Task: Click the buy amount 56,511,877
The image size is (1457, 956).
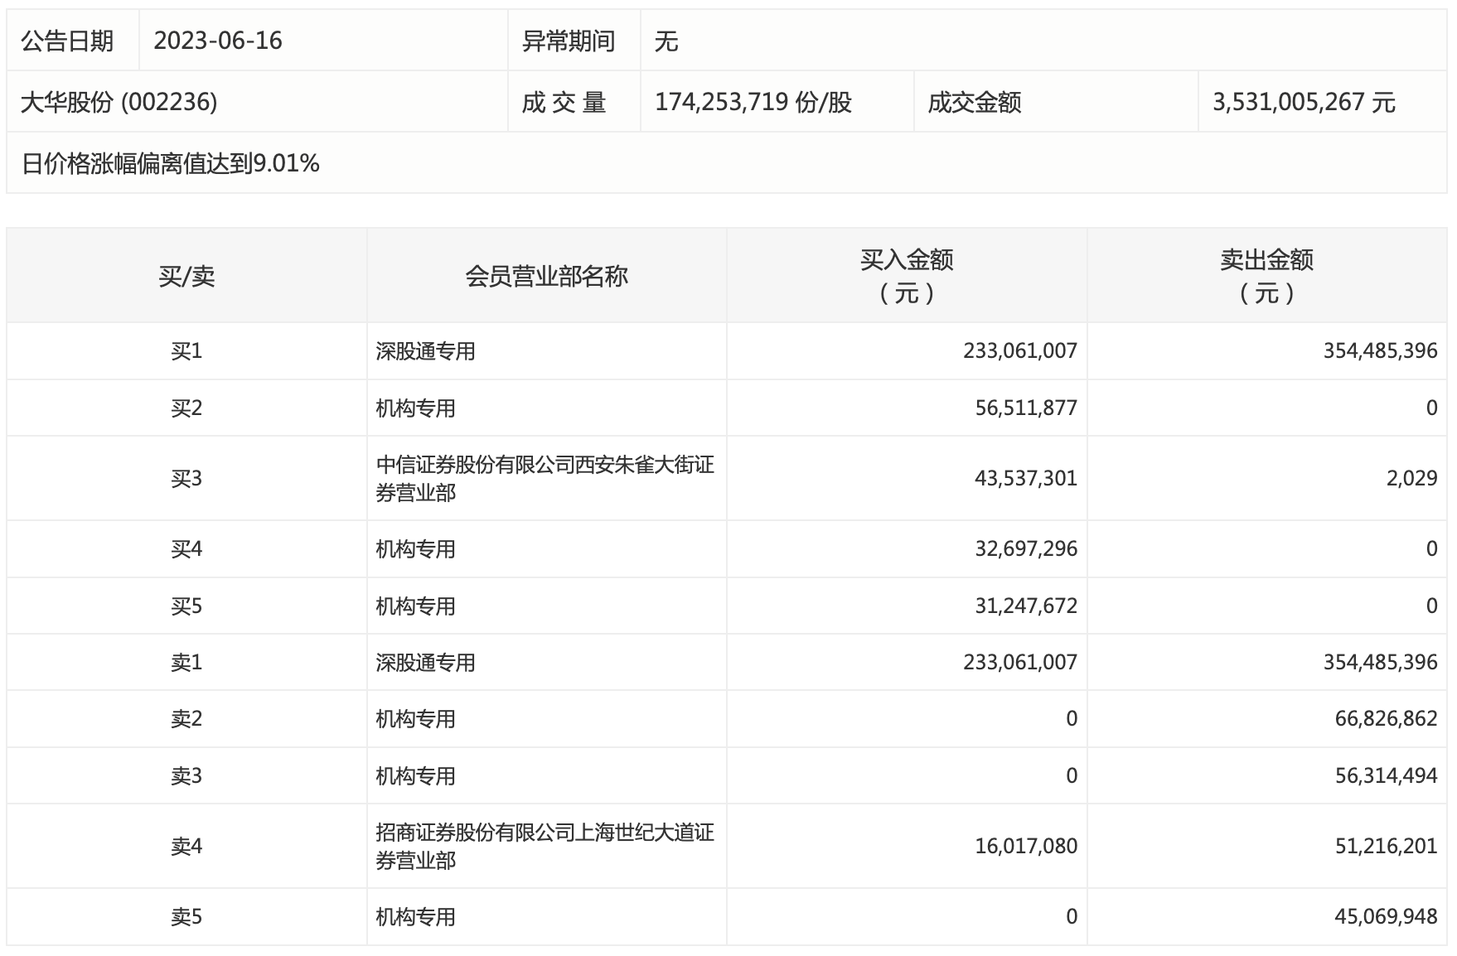Action: tap(1026, 408)
